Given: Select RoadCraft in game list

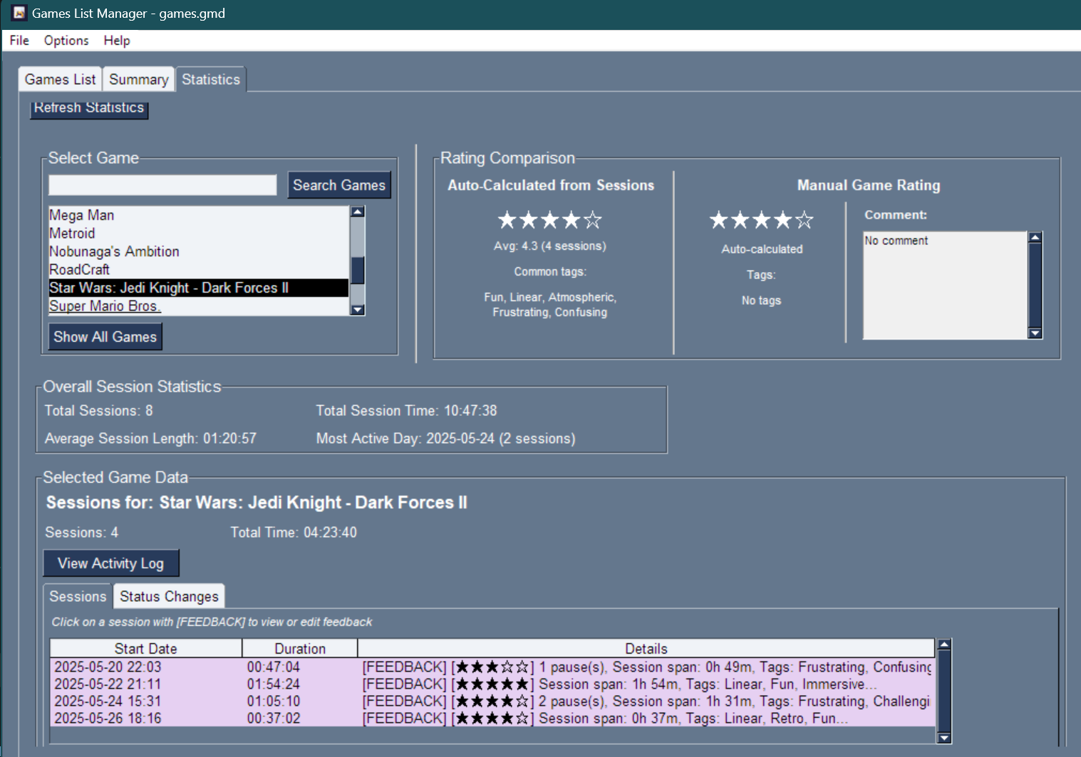Looking at the screenshot, I should 199,269.
